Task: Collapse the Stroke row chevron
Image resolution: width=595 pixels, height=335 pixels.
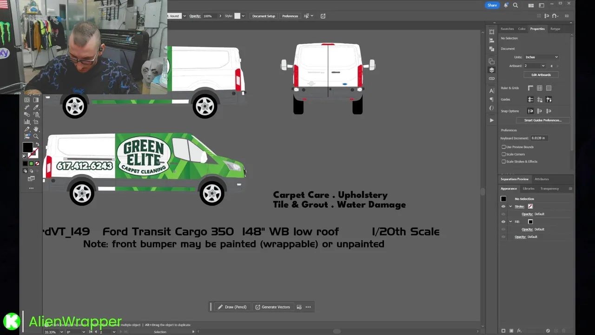Action: [x=510, y=207]
